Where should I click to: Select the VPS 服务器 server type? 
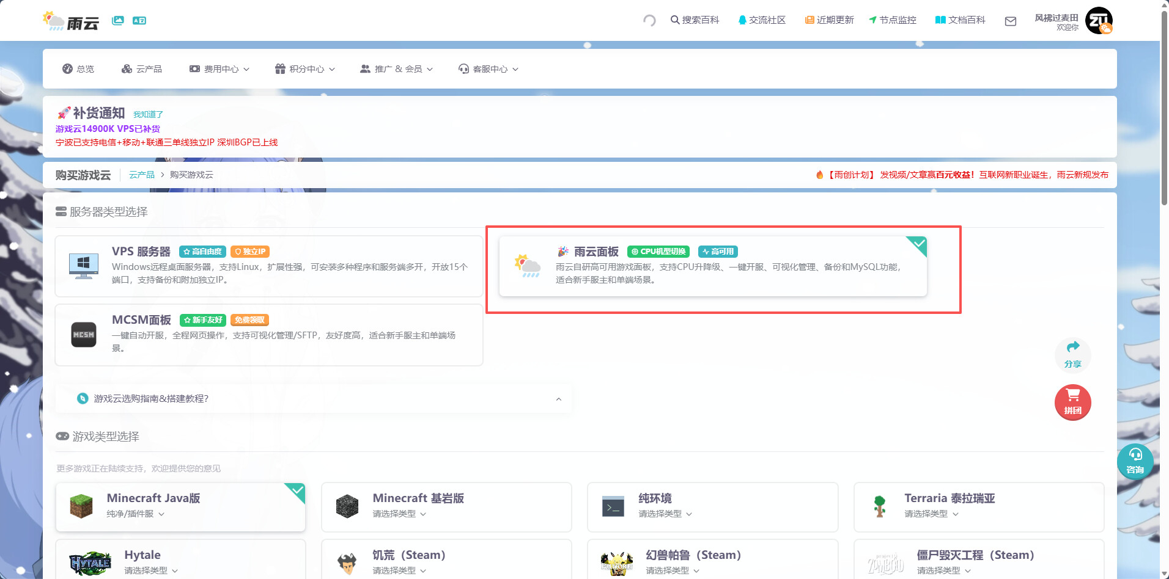click(269, 266)
